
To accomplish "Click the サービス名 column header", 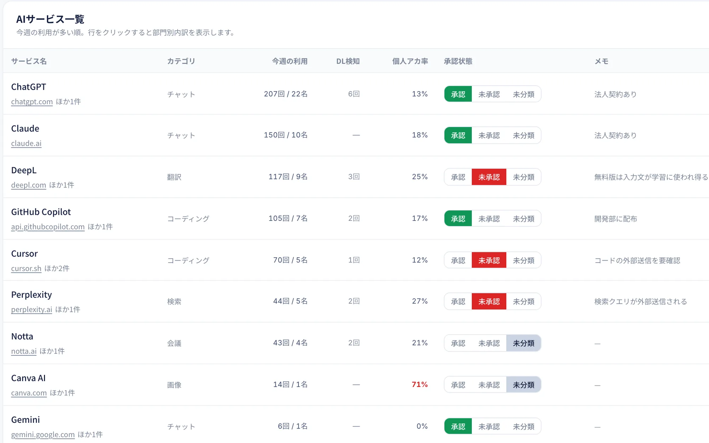I will (29, 61).
